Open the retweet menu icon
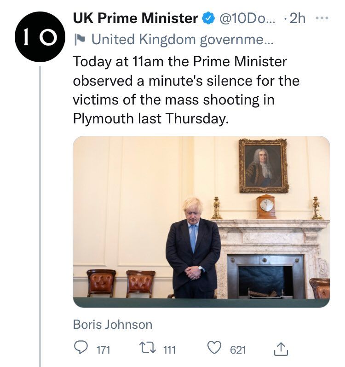This screenshot has height=367, width=345. pos(149,350)
